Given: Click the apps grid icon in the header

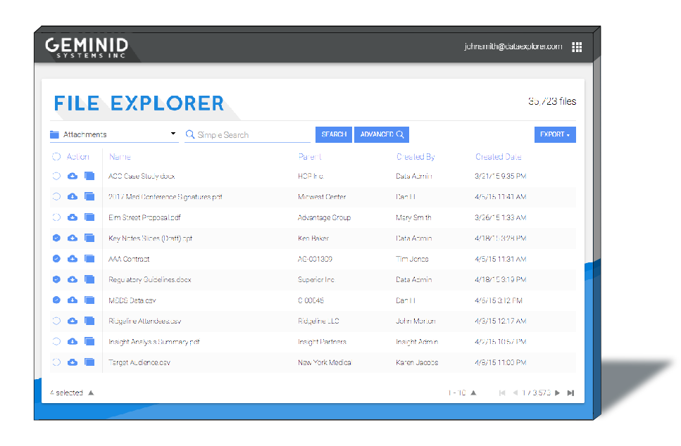Looking at the screenshot, I should tap(577, 47).
